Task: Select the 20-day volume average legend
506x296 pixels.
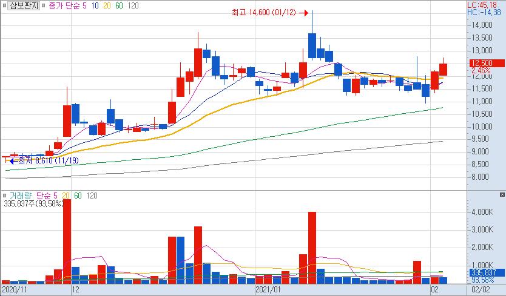Action: coord(66,196)
